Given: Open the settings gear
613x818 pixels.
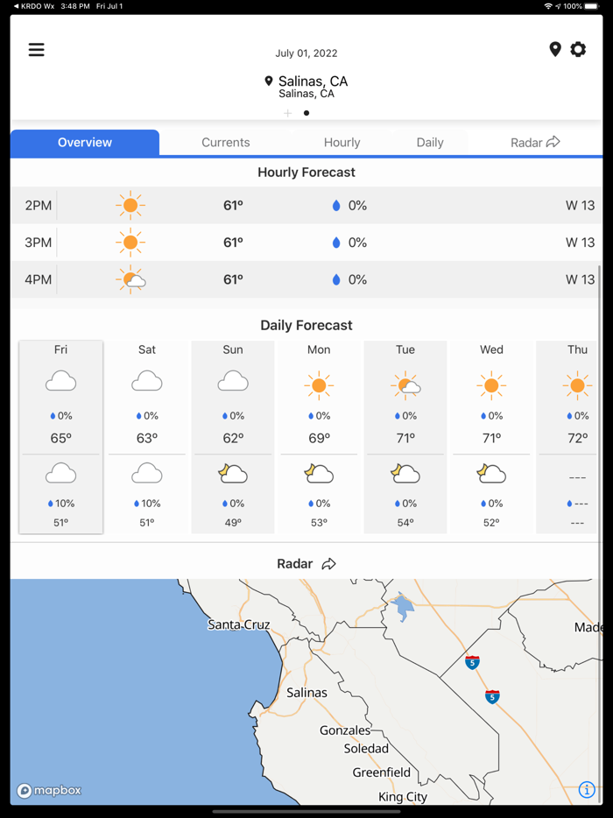Looking at the screenshot, I should pyautogui.click(x=578, y=49).
